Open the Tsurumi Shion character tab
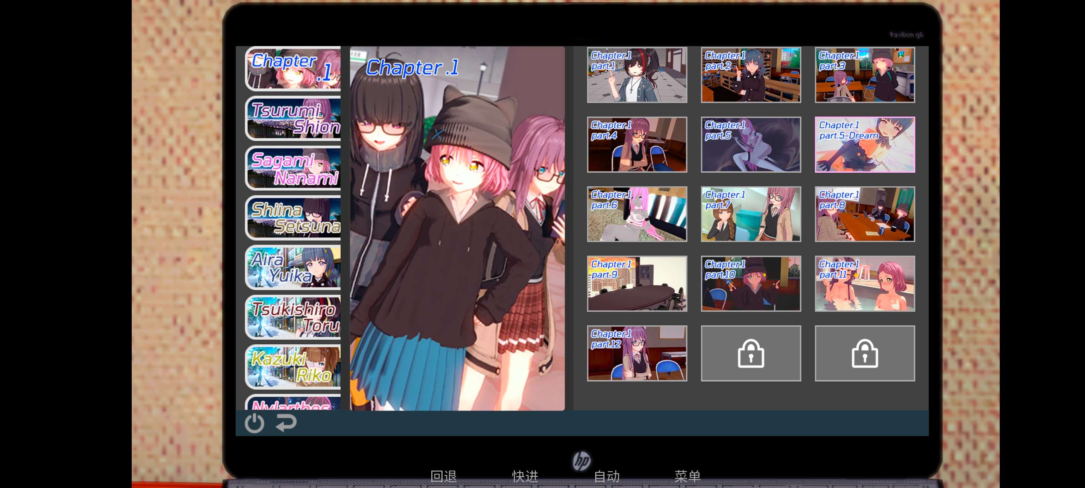Screen dimensions: 1085x488 tap(293, 118)
